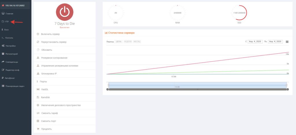Click the fast-forward icon beside FastDL
Image resolution: width=296 pixels, height=135 pixels.
pos(38,89)
